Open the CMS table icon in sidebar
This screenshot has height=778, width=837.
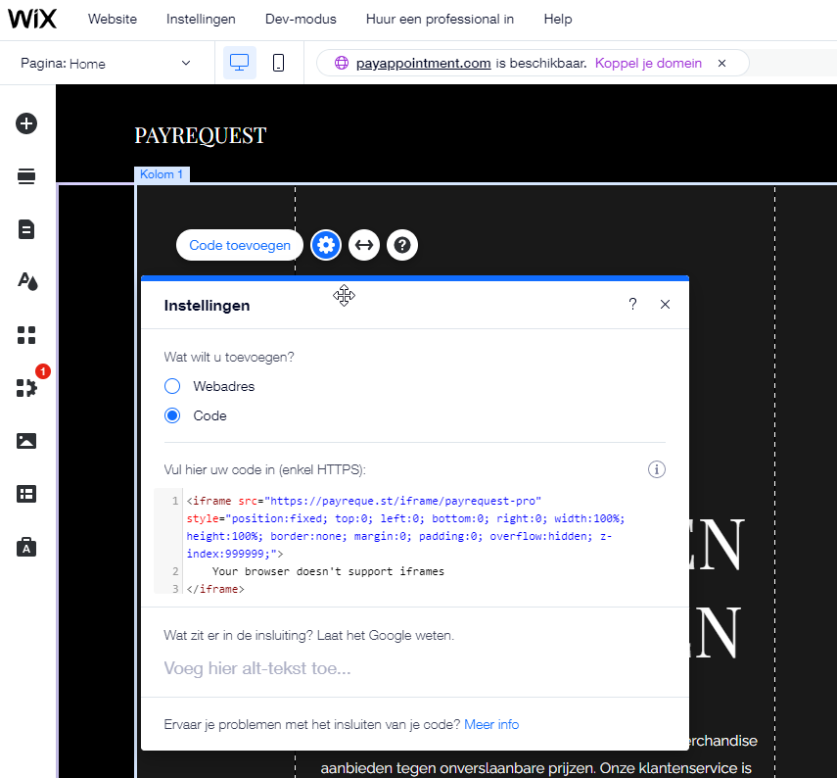[26, 494]
